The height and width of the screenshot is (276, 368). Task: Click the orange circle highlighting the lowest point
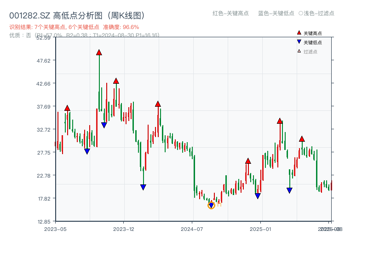(x=211, y=205)
